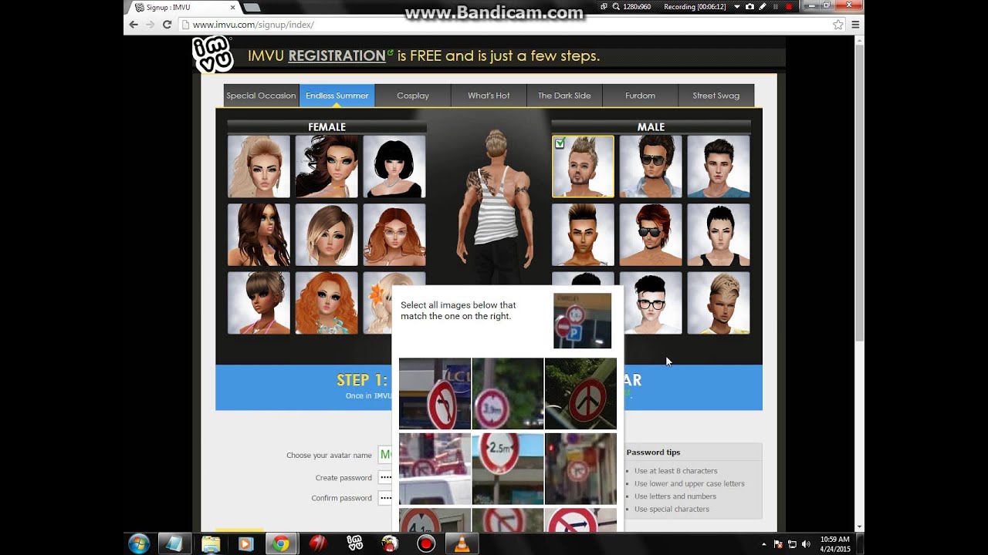The height and width of the screenshot is (555, 988).
Task: Choose the male avatar in teal shirt
Action: pyautogui.click(x=719, y=166)
